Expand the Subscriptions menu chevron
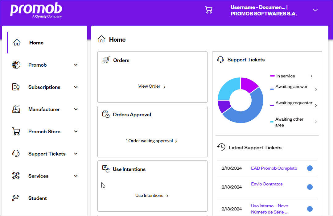Image resolution: width=333 pixels, height=216 pixels. pyautogui.click(x=76, y=87)
